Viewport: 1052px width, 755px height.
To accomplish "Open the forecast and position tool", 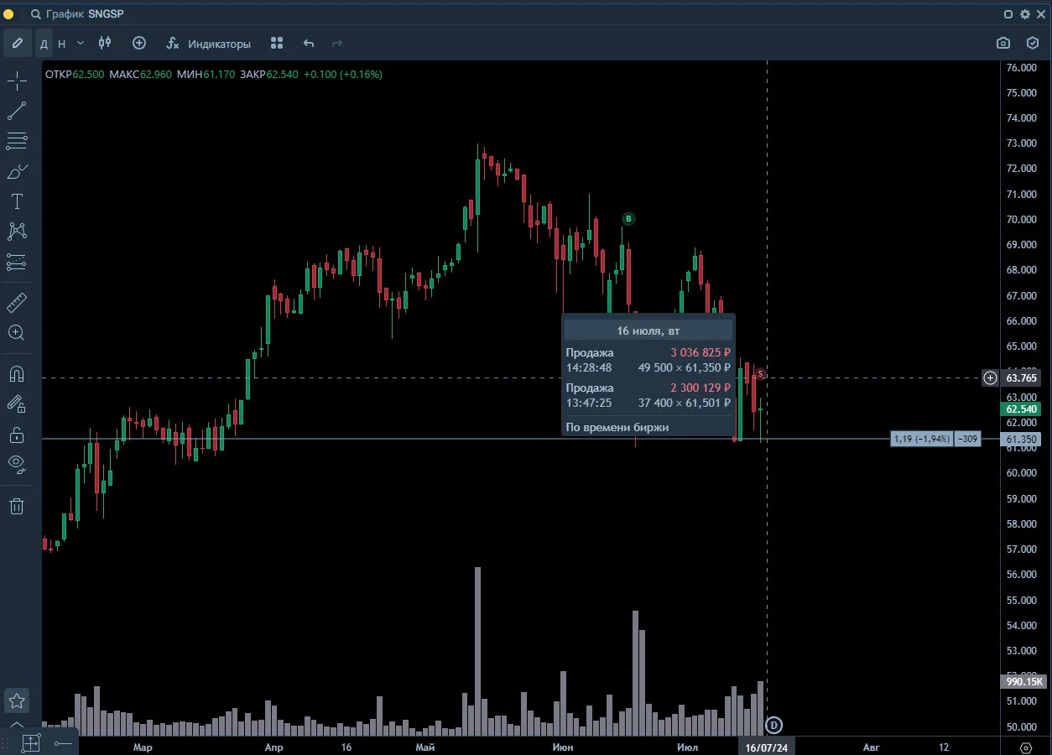I will (x=17, y=263).
